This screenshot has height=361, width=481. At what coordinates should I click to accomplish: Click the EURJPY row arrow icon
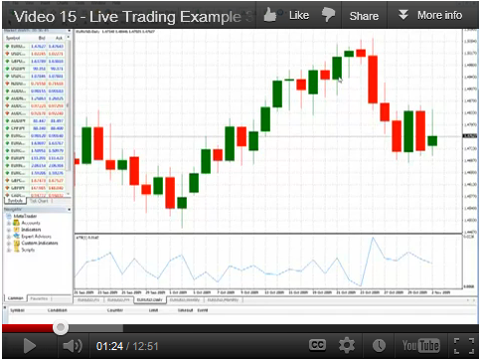tap(7, 158)
